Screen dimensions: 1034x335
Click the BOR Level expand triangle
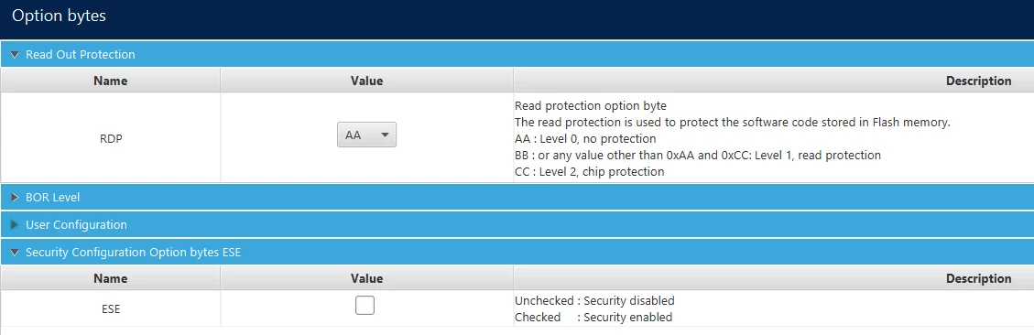(15, 197)
